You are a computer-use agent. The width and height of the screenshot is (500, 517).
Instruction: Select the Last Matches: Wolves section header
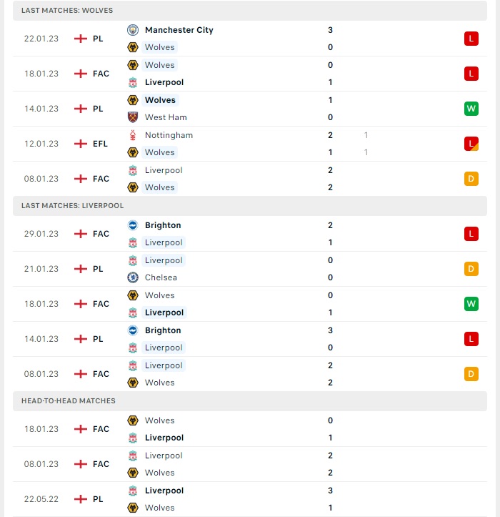point(250,11)
